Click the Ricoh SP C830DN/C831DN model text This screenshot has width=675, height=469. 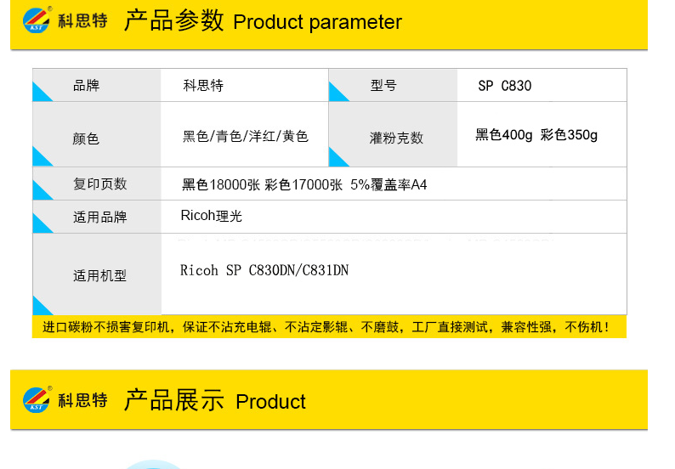(x=264, y=270)
